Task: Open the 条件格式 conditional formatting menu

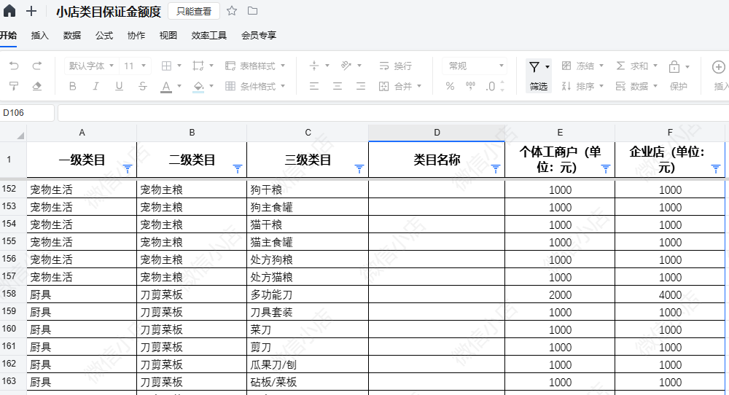Action: click(254, 86)
